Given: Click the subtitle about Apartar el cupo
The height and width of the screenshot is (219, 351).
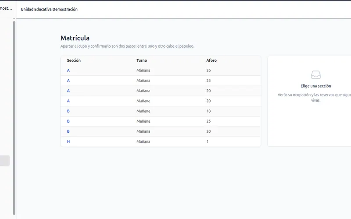Looking at the screenshot, I should tap(127, 46).
